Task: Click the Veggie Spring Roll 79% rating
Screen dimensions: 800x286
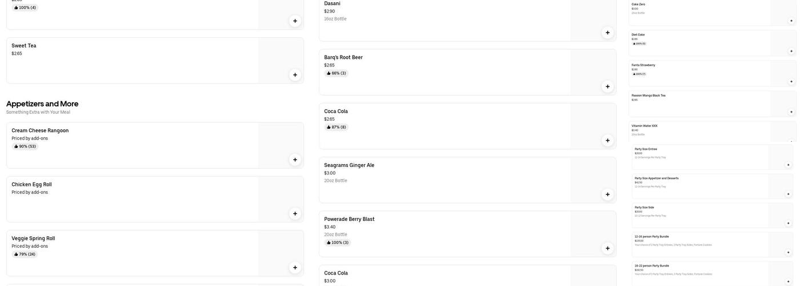Action: [x=25, y=255]
